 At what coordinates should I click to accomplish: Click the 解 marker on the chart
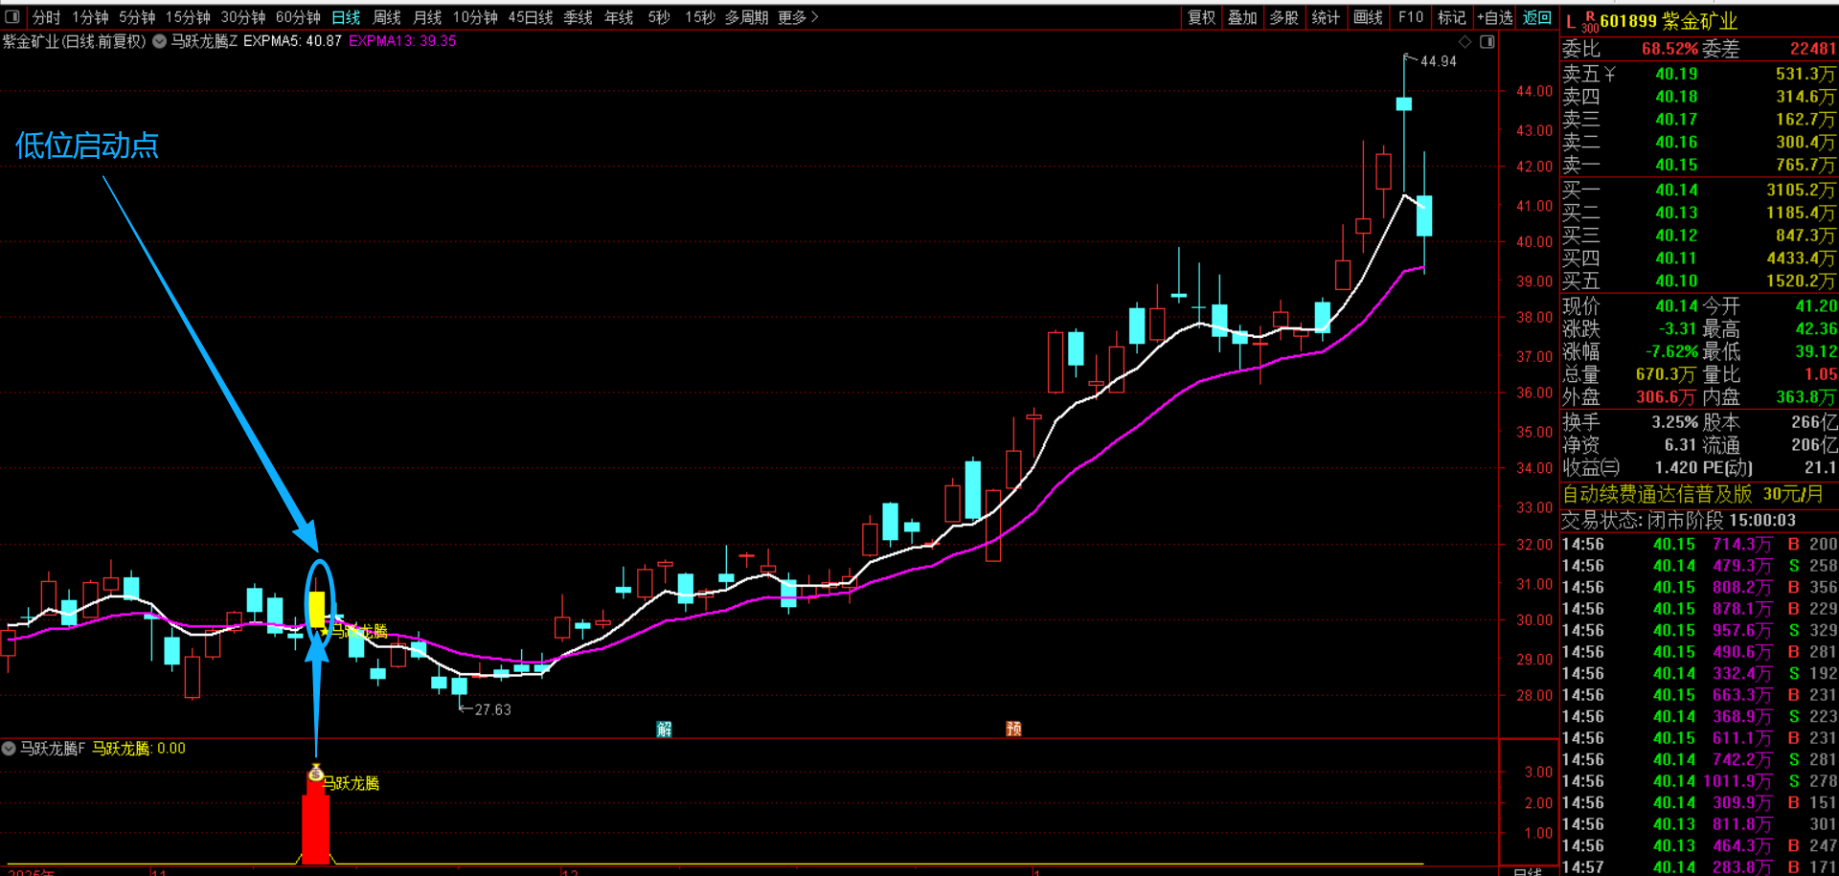pos(664,729)
